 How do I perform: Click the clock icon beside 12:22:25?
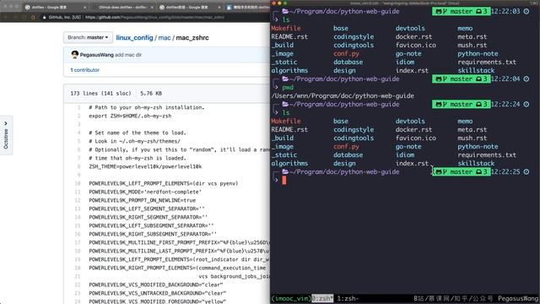[526, 171]
